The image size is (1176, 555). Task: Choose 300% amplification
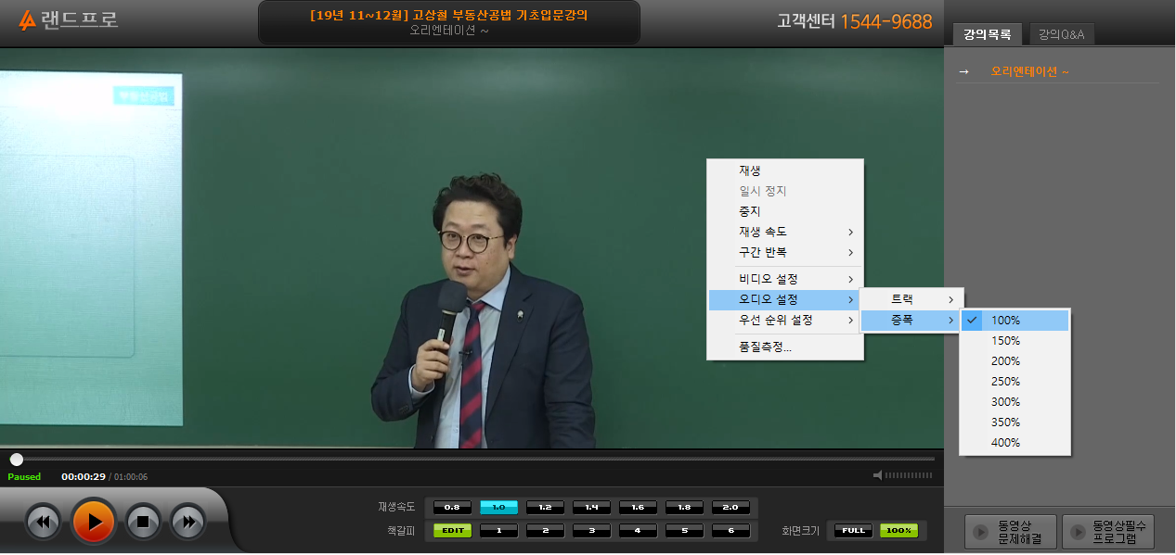pos(1014,401)
